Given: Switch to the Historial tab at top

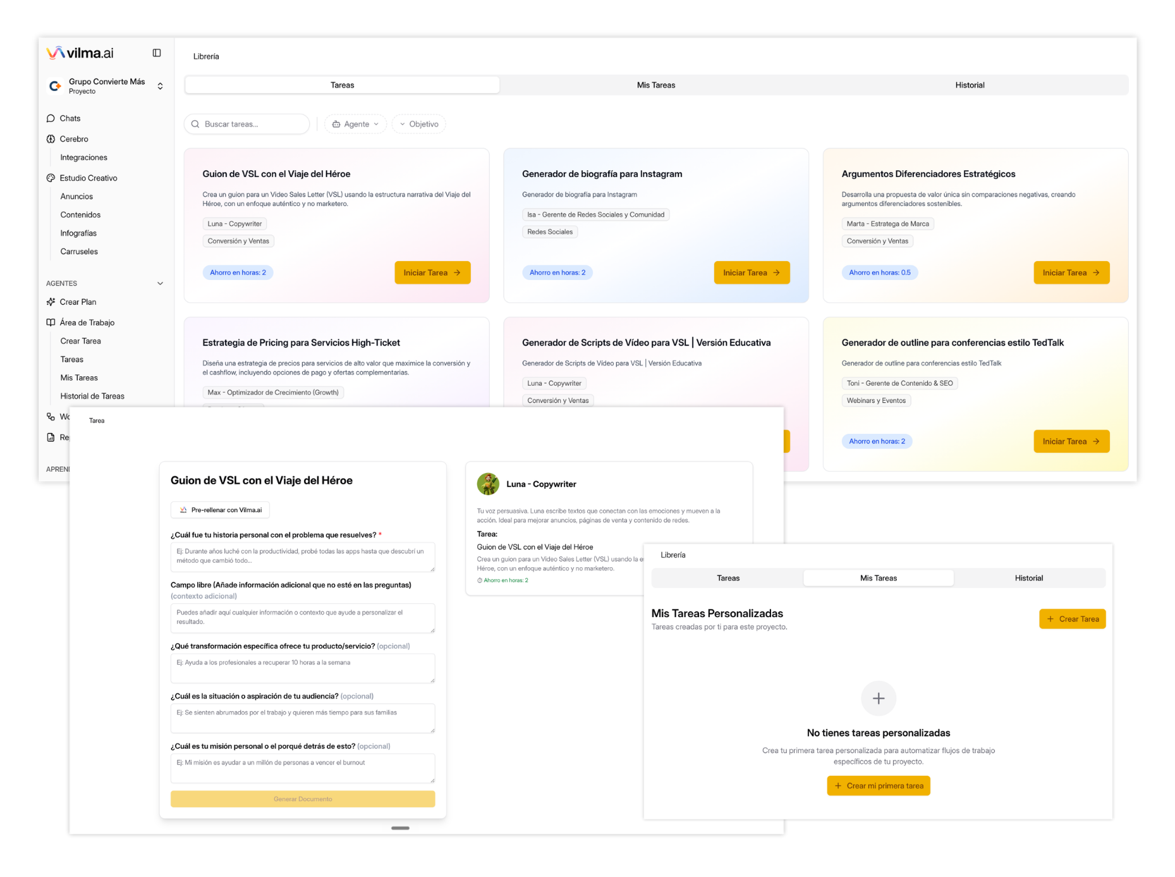Looking at the screenshot, I should [x=970, y=85].
